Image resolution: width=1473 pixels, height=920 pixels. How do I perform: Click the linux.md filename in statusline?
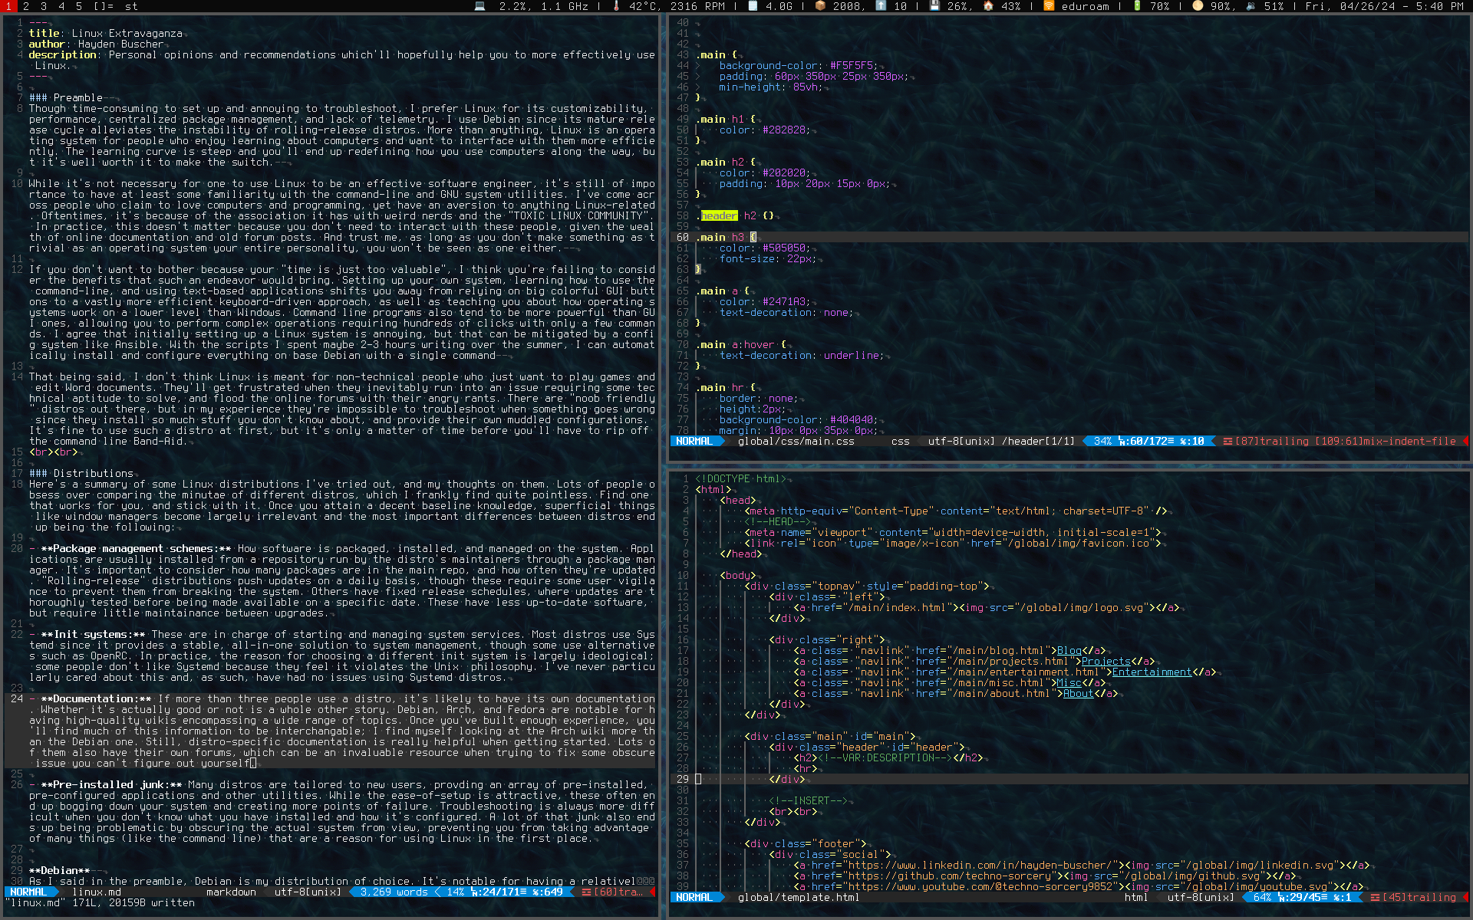pos(97,892)
